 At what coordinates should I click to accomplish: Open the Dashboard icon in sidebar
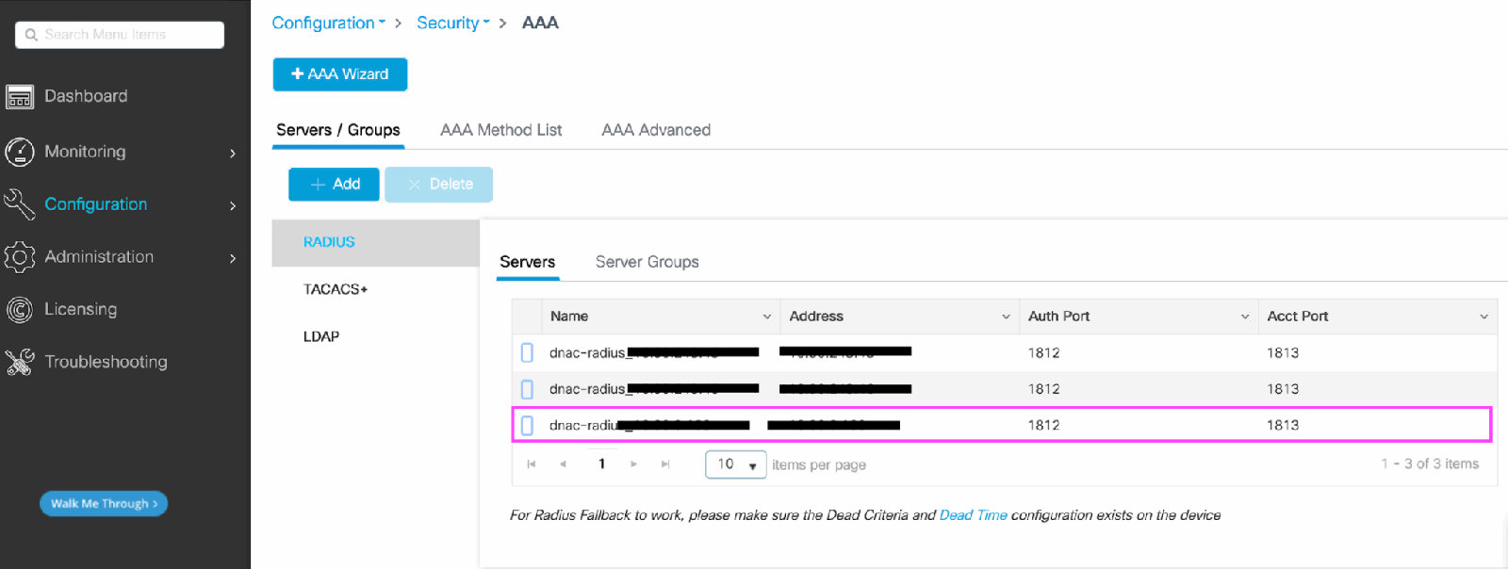20,97
